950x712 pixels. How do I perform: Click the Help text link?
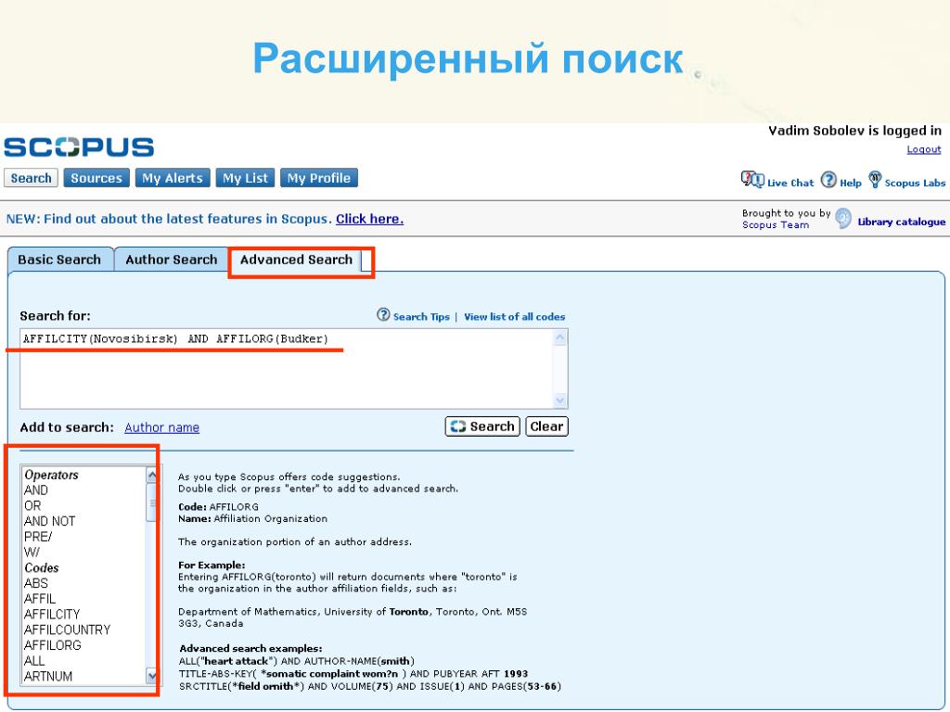pyautogui.click(x=851, y=183)
